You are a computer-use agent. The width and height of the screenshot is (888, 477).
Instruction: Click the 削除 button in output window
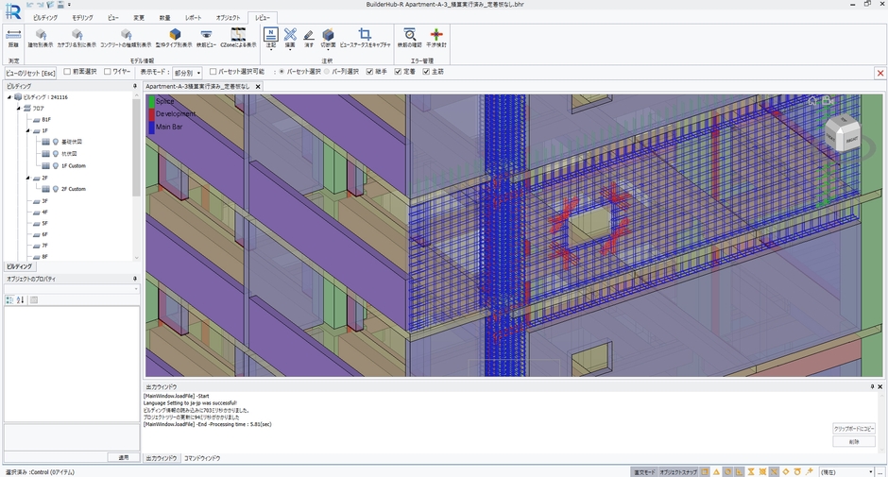(x=854, y=441)
